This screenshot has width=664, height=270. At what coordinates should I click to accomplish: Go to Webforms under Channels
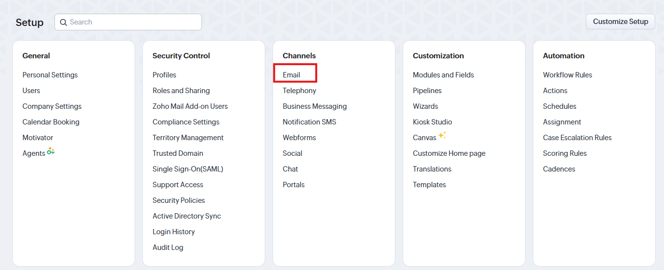[300, 138]
